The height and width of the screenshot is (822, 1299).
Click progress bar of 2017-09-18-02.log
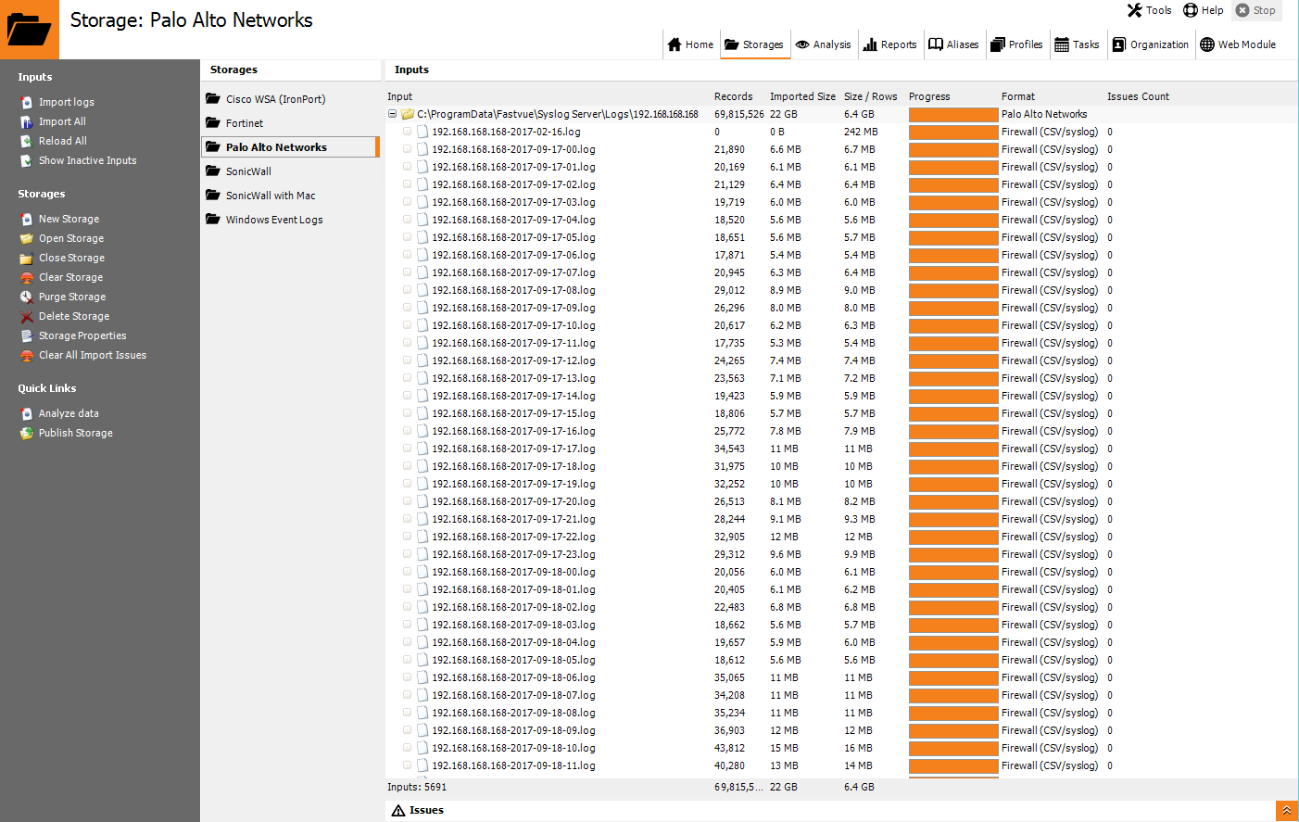coord(953,607)
